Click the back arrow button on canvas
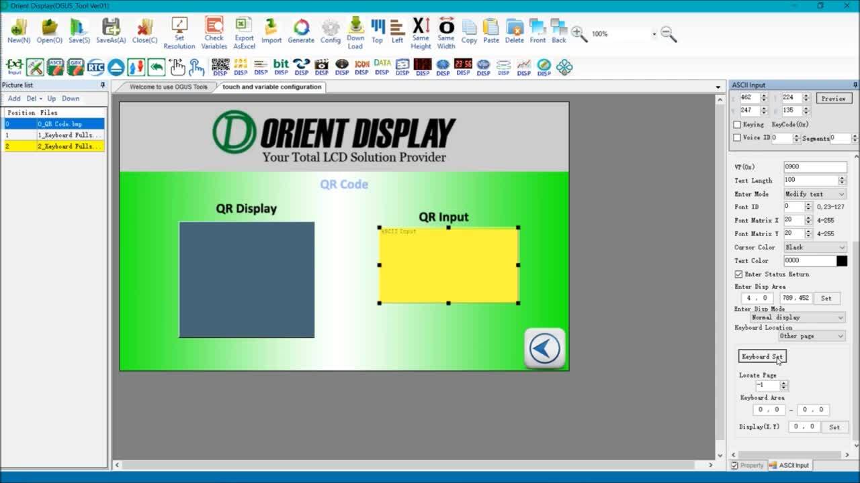This screenshot has width=860, height=483. [544, 348]
